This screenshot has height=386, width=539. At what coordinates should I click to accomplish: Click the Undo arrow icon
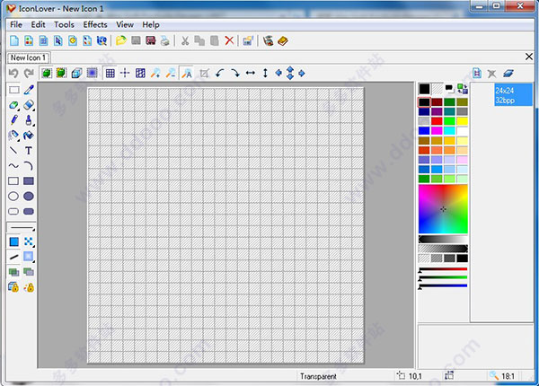coord(13,73)
